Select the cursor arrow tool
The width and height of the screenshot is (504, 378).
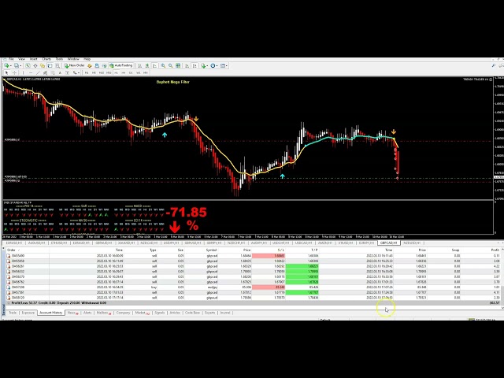(x=6, y=72)
